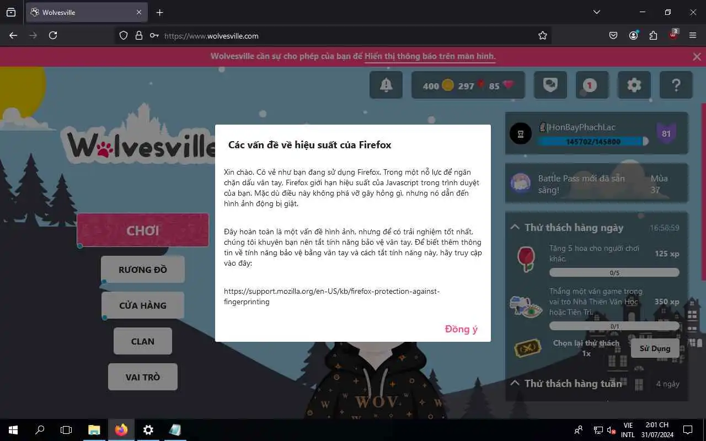Click the saved password key icon
The height and width of the screenshot is (441, 706).
pos(154,35)
